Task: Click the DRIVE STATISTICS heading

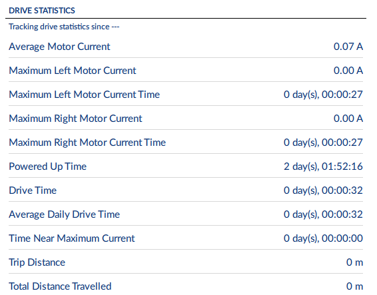Action: 42,11
